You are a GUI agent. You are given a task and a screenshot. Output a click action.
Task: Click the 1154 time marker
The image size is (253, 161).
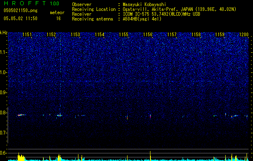point(100,35)
